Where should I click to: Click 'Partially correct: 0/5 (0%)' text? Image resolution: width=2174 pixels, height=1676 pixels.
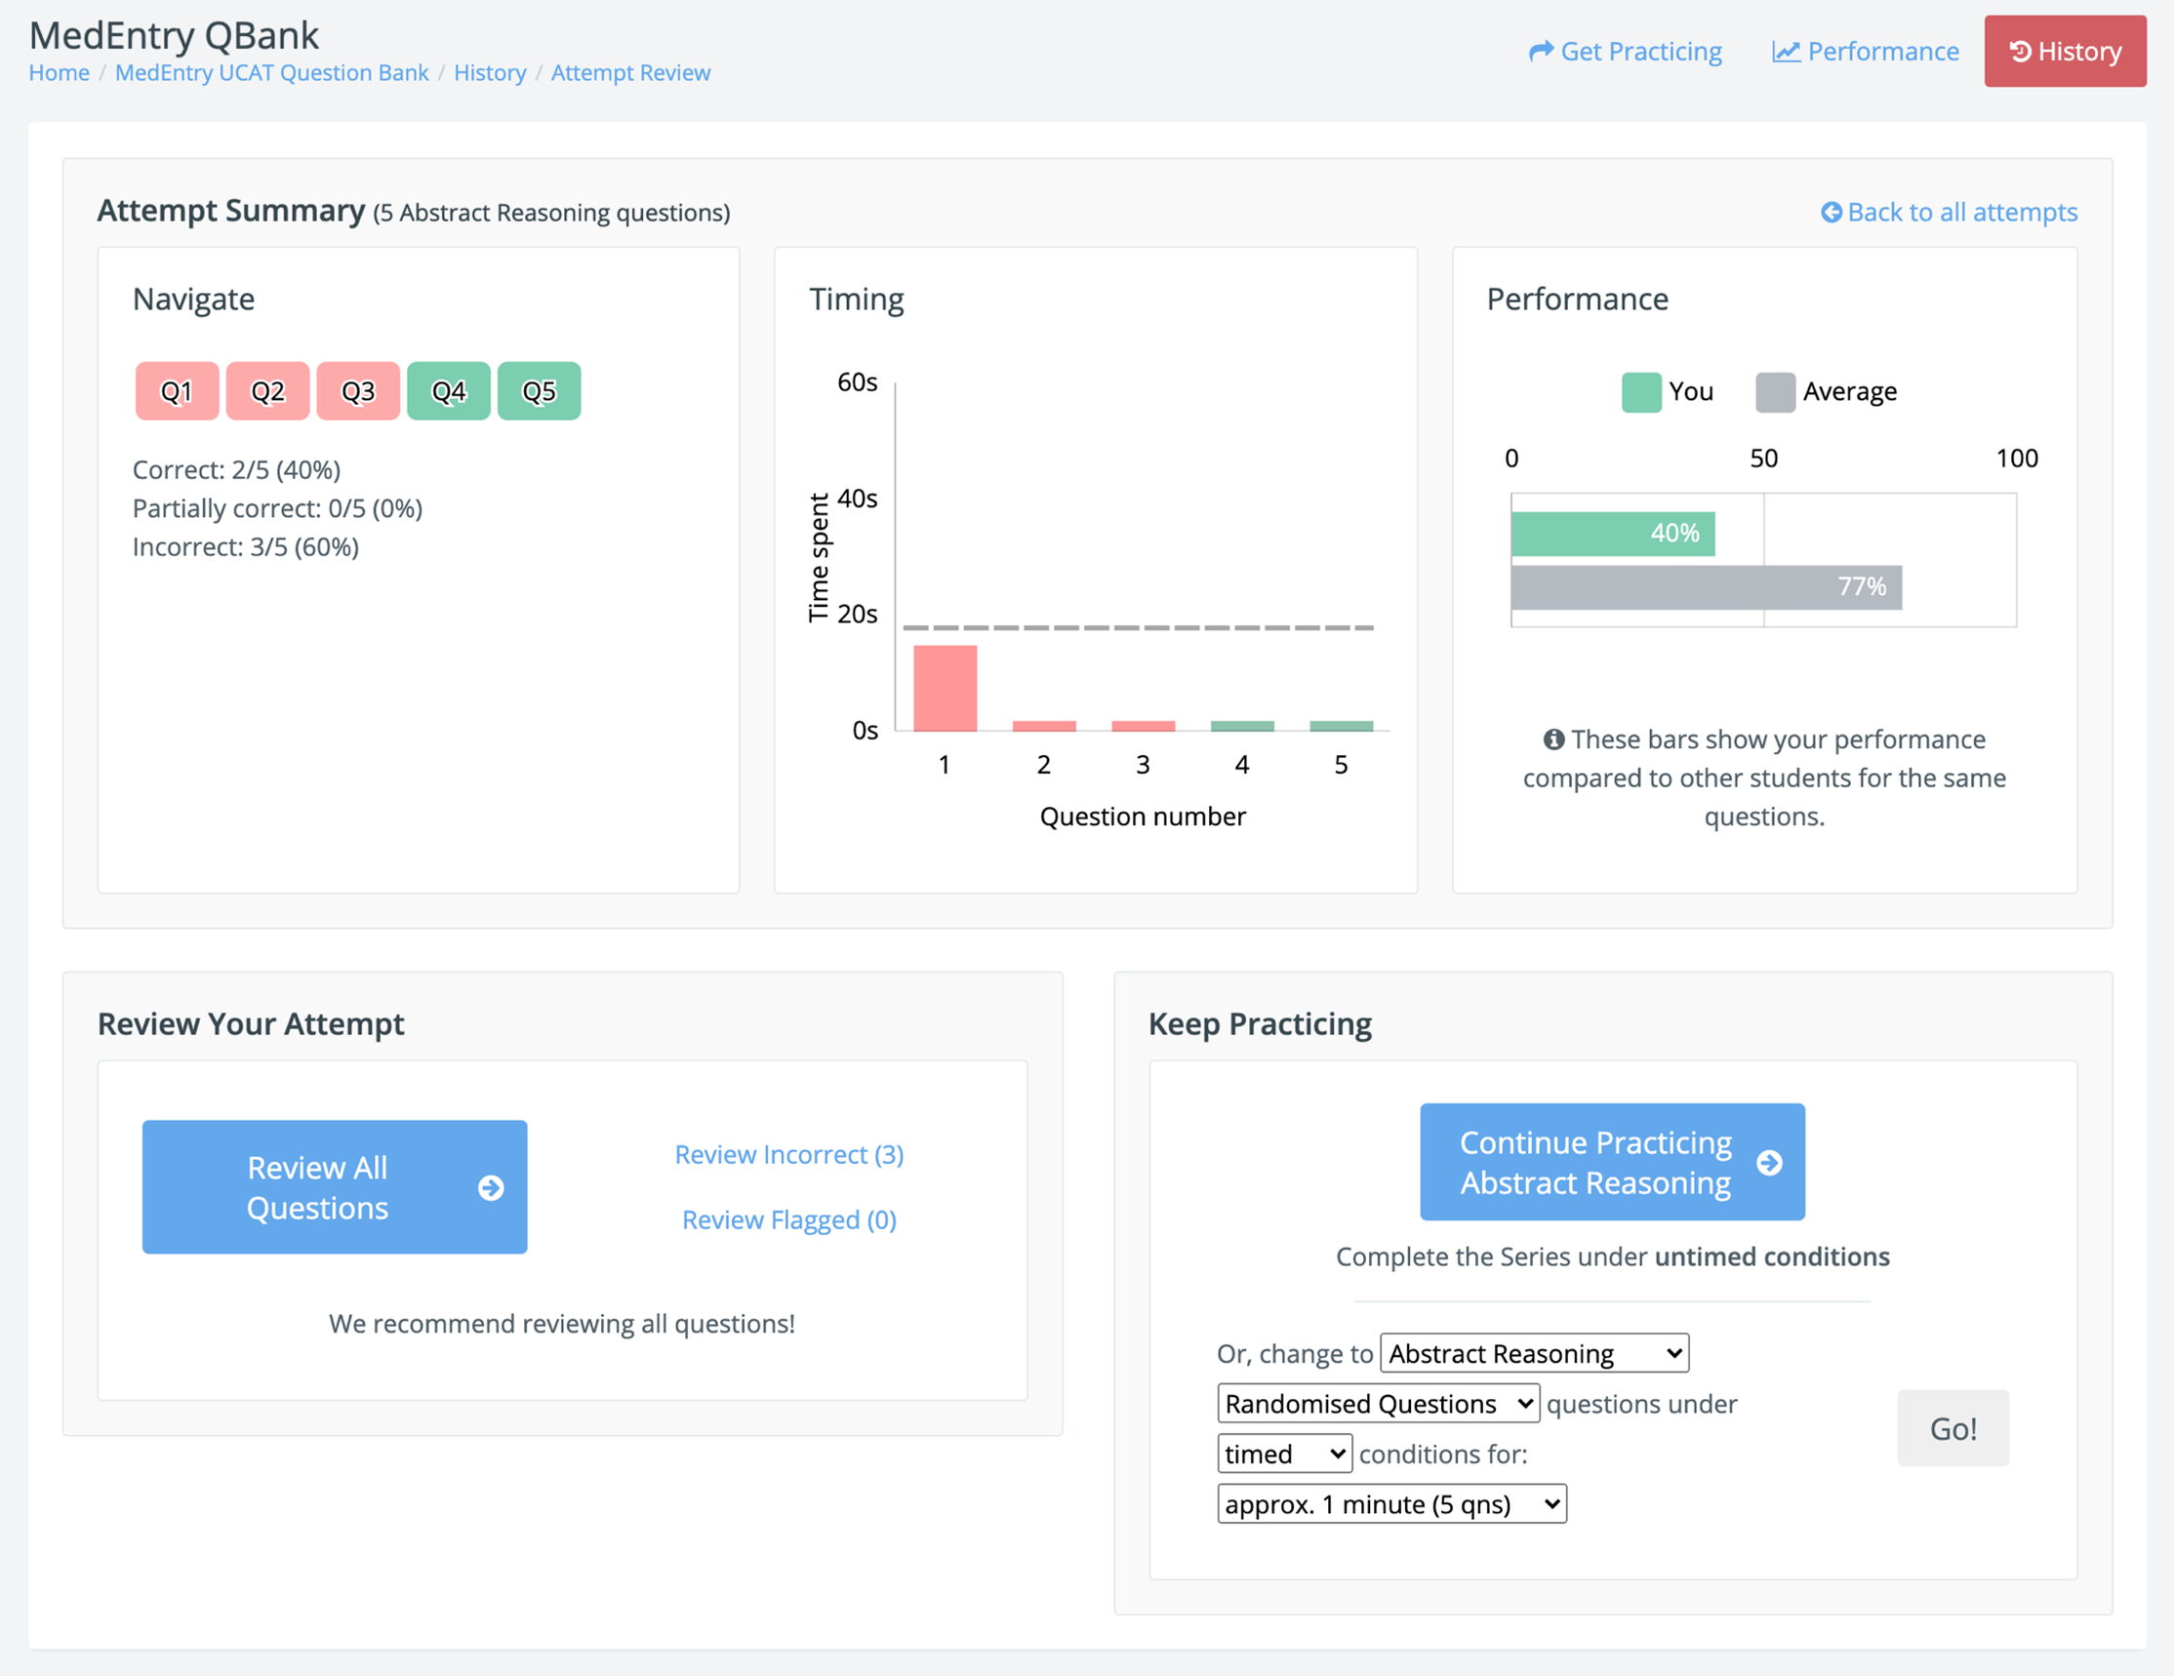pyautogui.click(x=278, y=508)
